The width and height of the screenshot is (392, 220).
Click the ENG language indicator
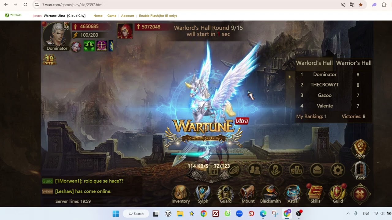point(366,214)
